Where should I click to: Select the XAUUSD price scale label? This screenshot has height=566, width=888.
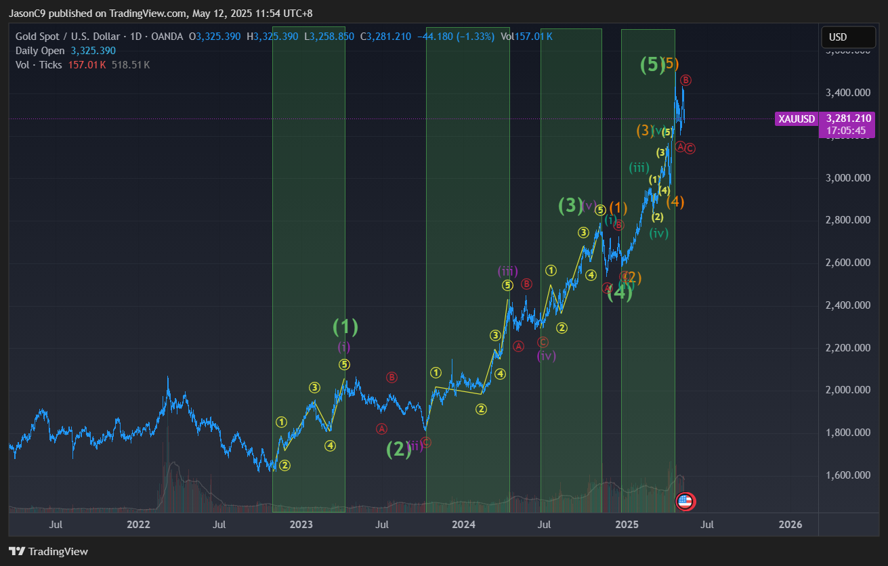(x=797, y=119)
